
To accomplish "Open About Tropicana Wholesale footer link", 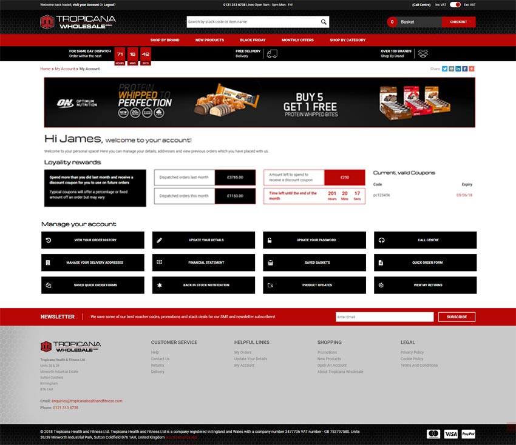I will (x=341, y=372).
